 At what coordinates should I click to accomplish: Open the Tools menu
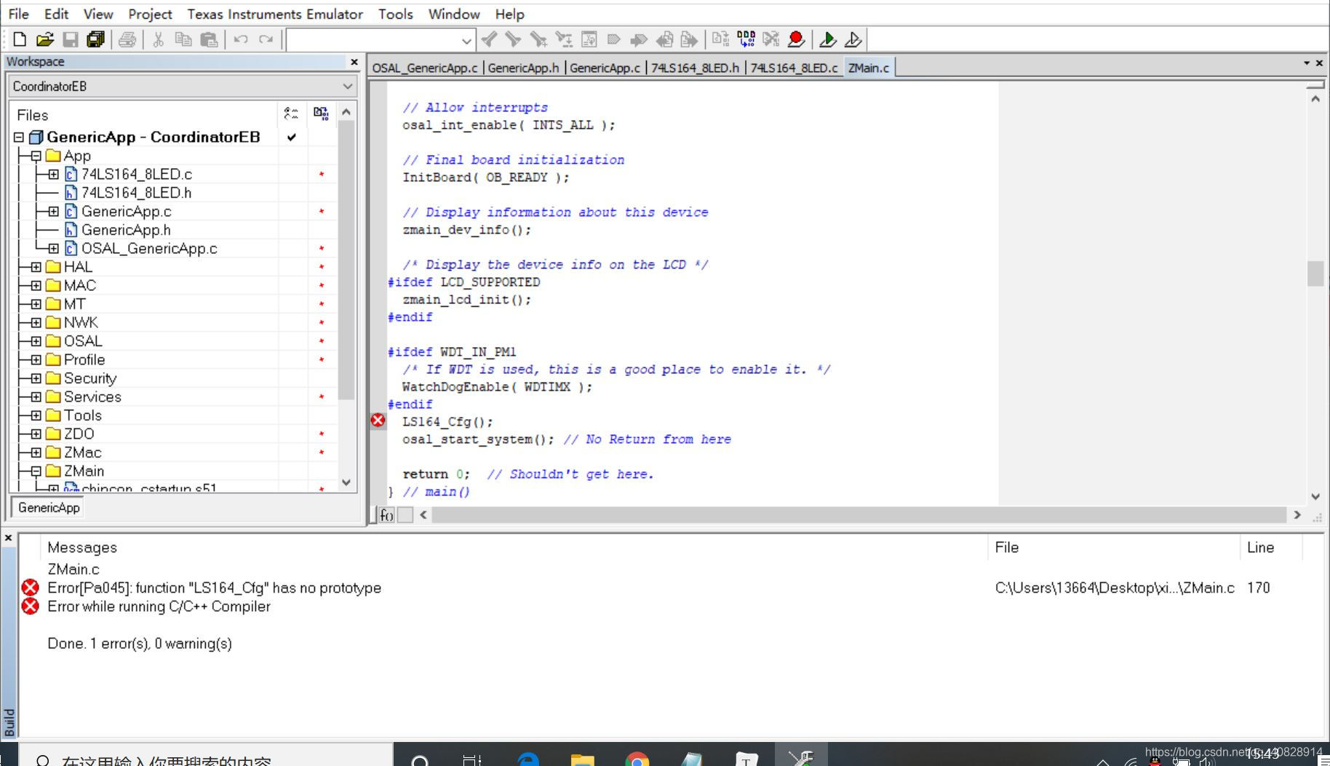click(x=395, y=14)
